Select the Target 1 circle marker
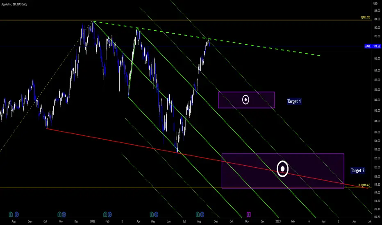382x225 pixels. click(x=246, y=99)
